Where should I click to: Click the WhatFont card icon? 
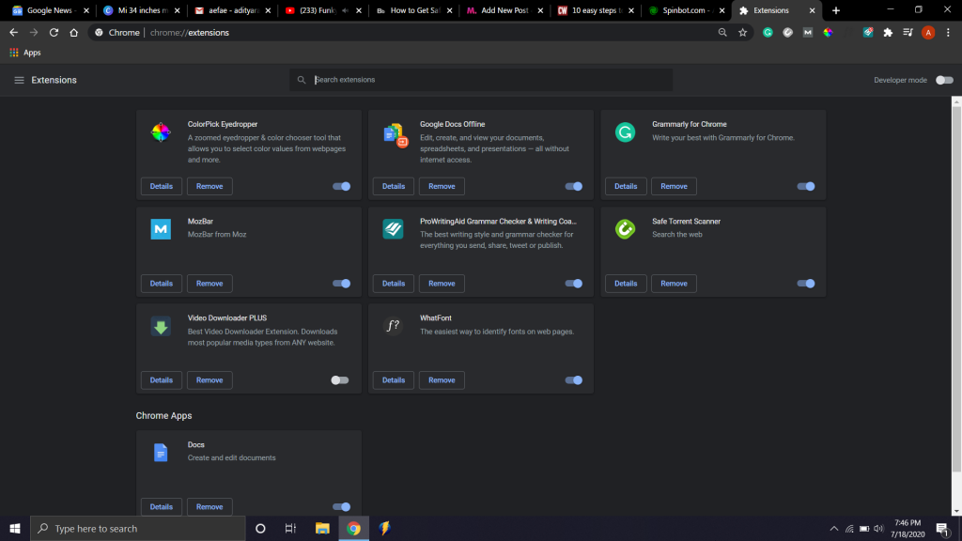tap(393, 326)
